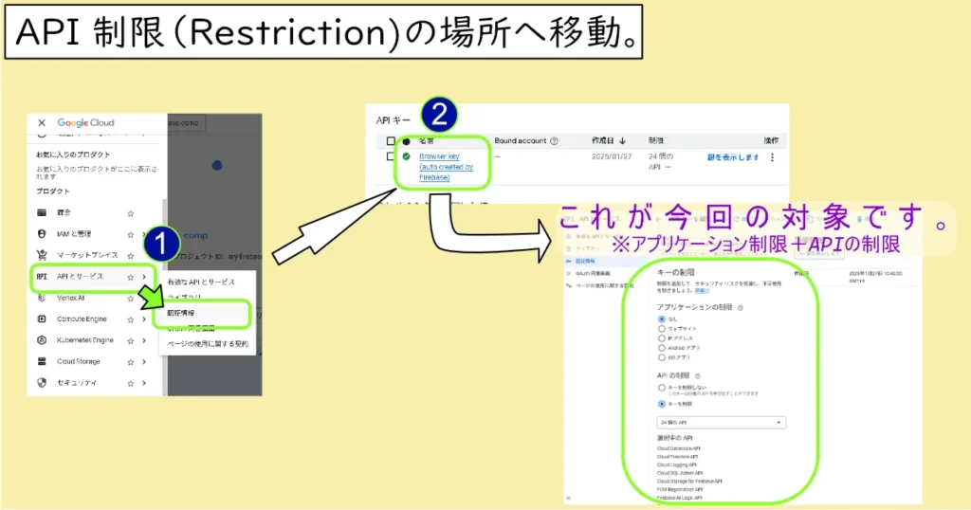The width and height of the screenshot is (971, 510).
Task: Select 有効な API とサービス in submenu
Action: 201,282
